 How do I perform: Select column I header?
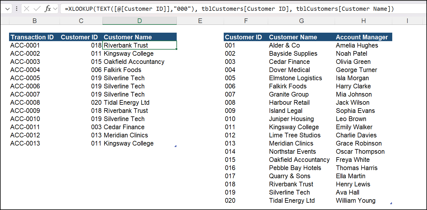pyautogui.click(x=407, y=21)
